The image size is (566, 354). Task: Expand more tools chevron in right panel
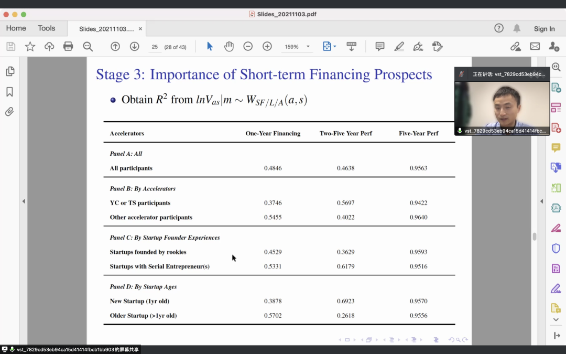click(556, 319)
